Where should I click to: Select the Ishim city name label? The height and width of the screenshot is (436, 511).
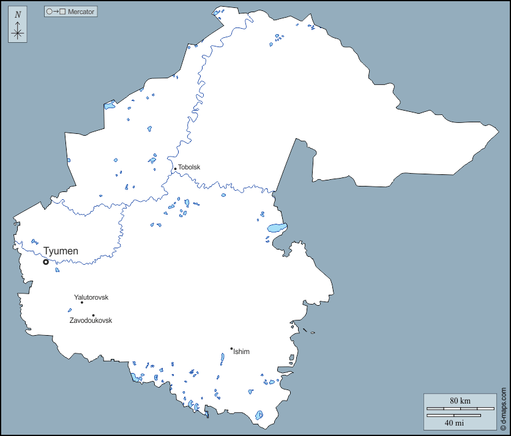[x=242, y=352]
